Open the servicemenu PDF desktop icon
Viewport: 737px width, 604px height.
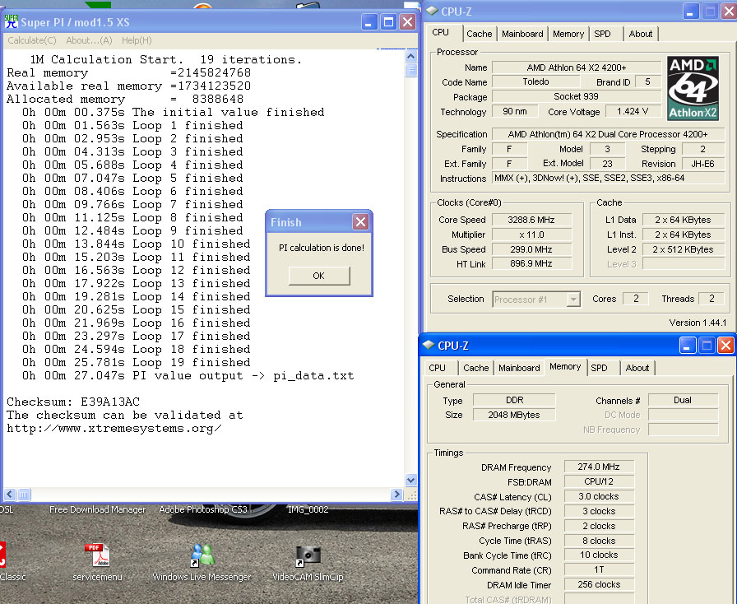click(x=97, y=561)
